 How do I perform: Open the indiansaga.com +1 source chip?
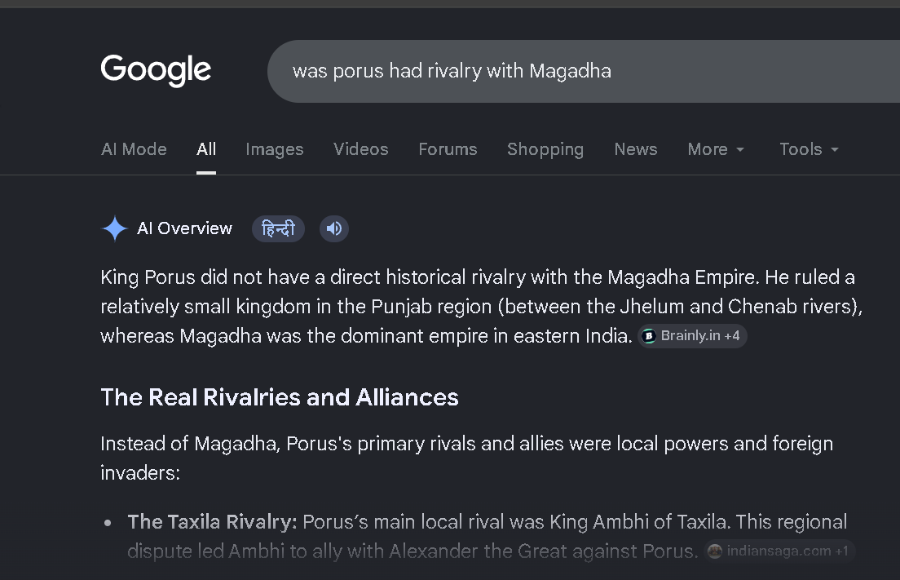[779, 551]
